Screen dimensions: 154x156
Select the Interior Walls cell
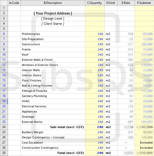[53, 70]
